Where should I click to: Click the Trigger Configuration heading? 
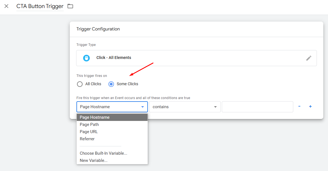point(98,29)
